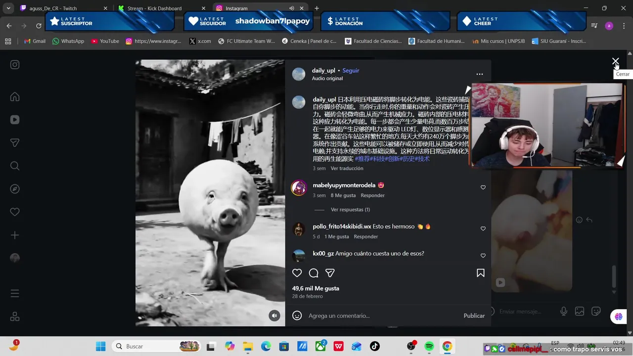Open post options three-dot menu
This screenshot has height=356, width=633.
click(479, 74)
